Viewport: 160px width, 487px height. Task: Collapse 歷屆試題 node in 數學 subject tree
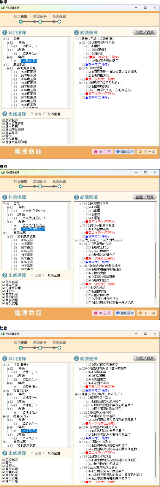click(4, 64)
